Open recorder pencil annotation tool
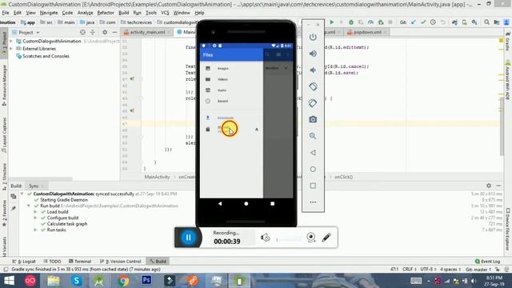512x288 pixels. click(x=326, y=238)
